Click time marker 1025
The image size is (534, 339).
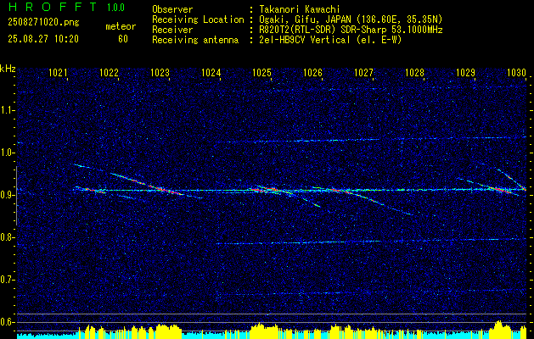click(x=261, y=72)
